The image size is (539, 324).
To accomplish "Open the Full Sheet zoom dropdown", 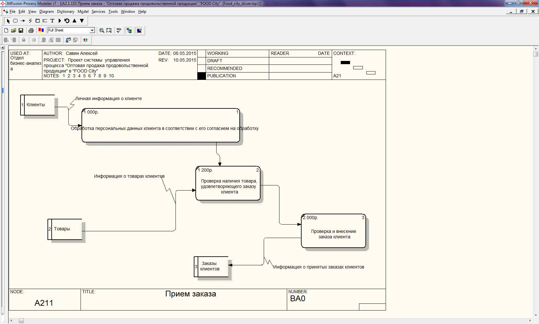I will click(x=92, y=30).
